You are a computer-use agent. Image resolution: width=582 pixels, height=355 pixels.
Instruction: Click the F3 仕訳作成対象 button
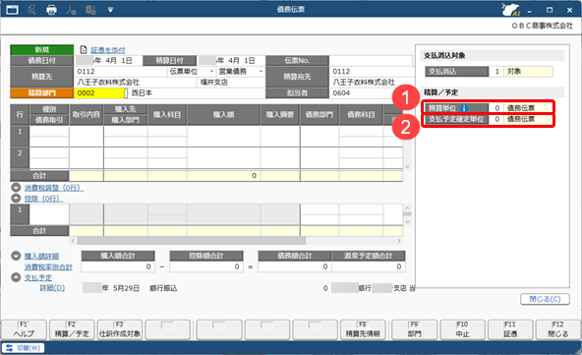(120, 329)
